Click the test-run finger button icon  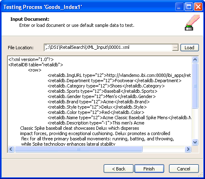point(192,23)
